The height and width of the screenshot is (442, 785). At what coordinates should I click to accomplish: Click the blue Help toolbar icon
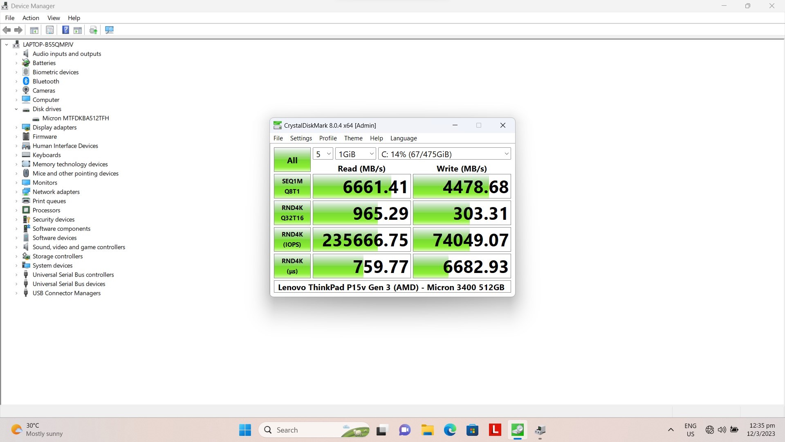(65, 30)
